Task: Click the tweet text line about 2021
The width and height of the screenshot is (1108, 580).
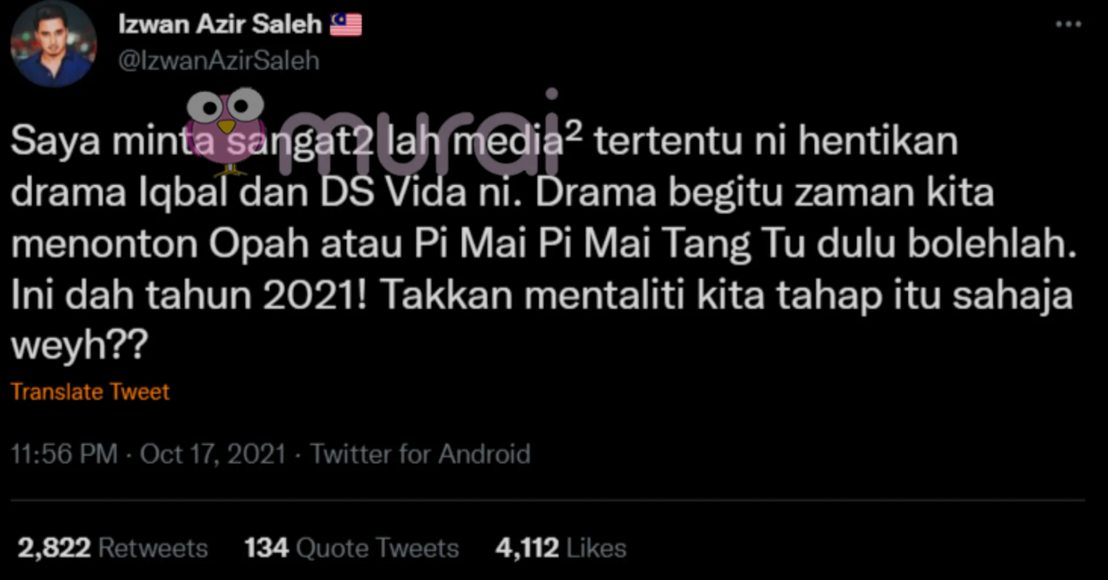Action: point(542,295)
